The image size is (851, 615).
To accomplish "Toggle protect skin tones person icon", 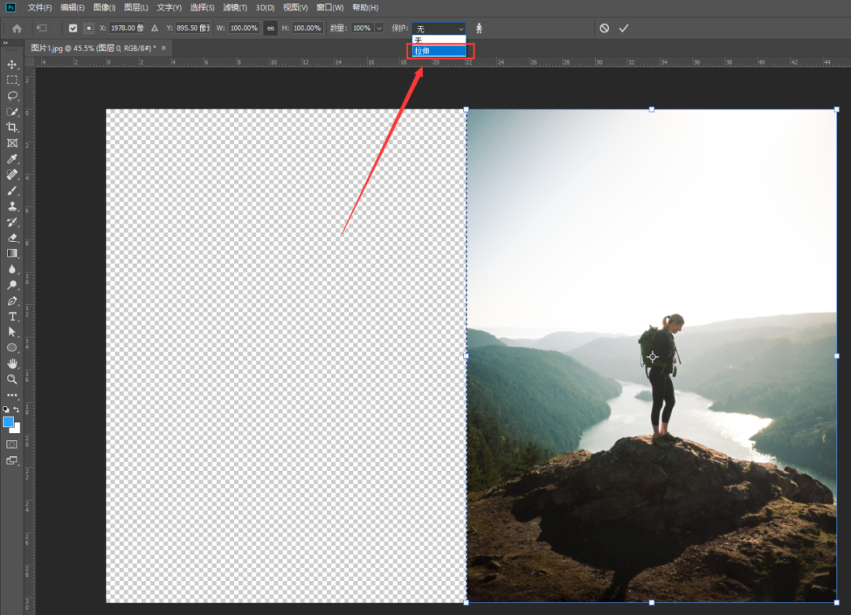I will tap(479, 28).
